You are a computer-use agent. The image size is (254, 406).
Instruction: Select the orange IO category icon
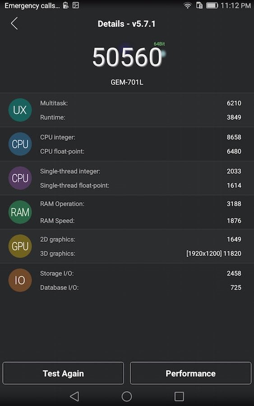(x=20, y=280)
